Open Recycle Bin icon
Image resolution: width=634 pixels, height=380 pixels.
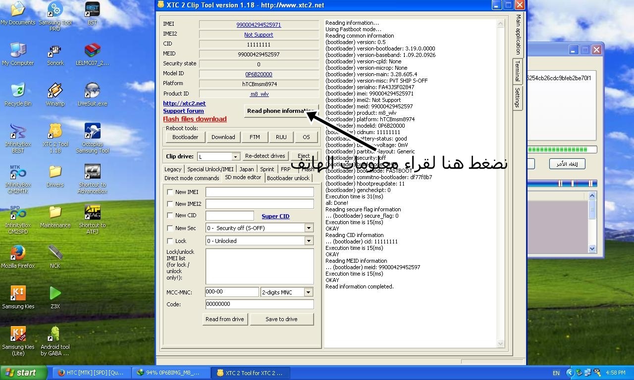pos(18,95)
